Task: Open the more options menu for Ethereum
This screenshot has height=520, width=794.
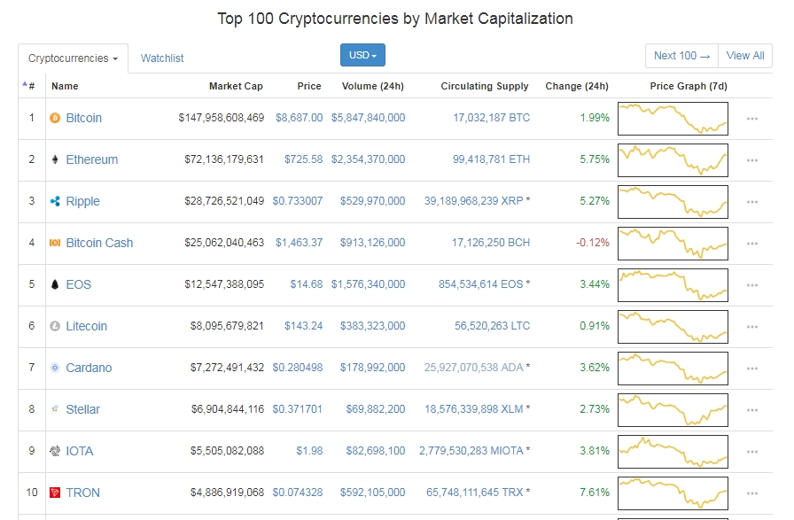Action: pos(752,160)
